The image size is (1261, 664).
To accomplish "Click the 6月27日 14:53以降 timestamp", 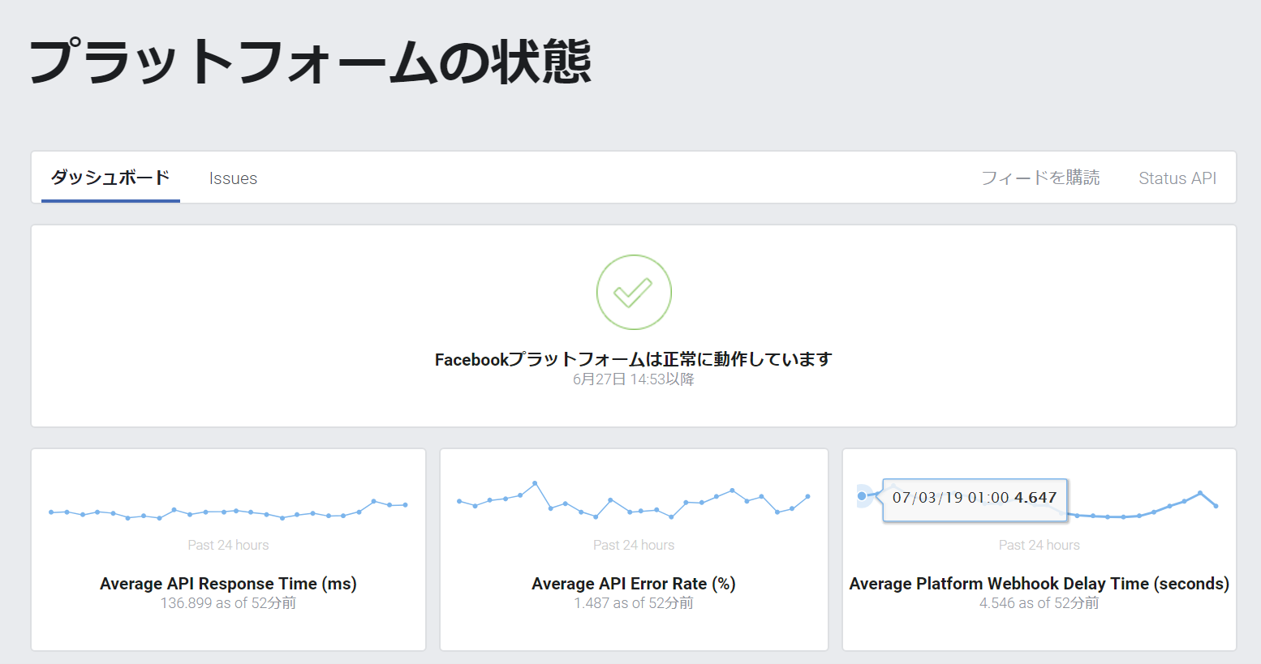I will pos(634,379).
